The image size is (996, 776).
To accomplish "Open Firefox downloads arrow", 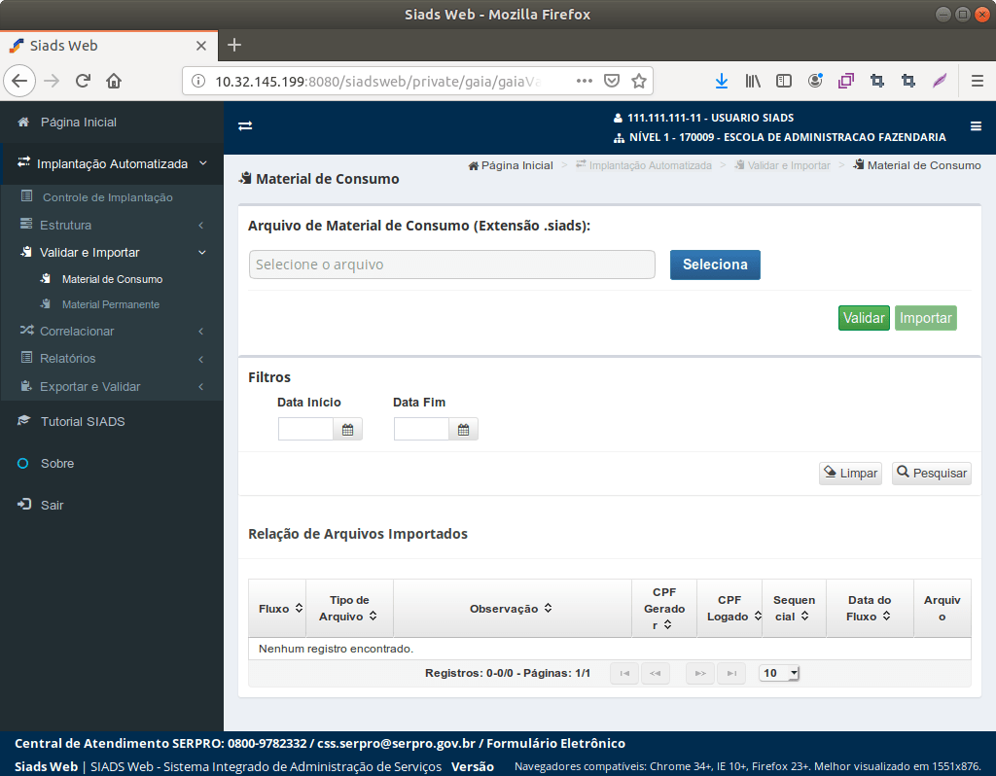I will (722, 81).
